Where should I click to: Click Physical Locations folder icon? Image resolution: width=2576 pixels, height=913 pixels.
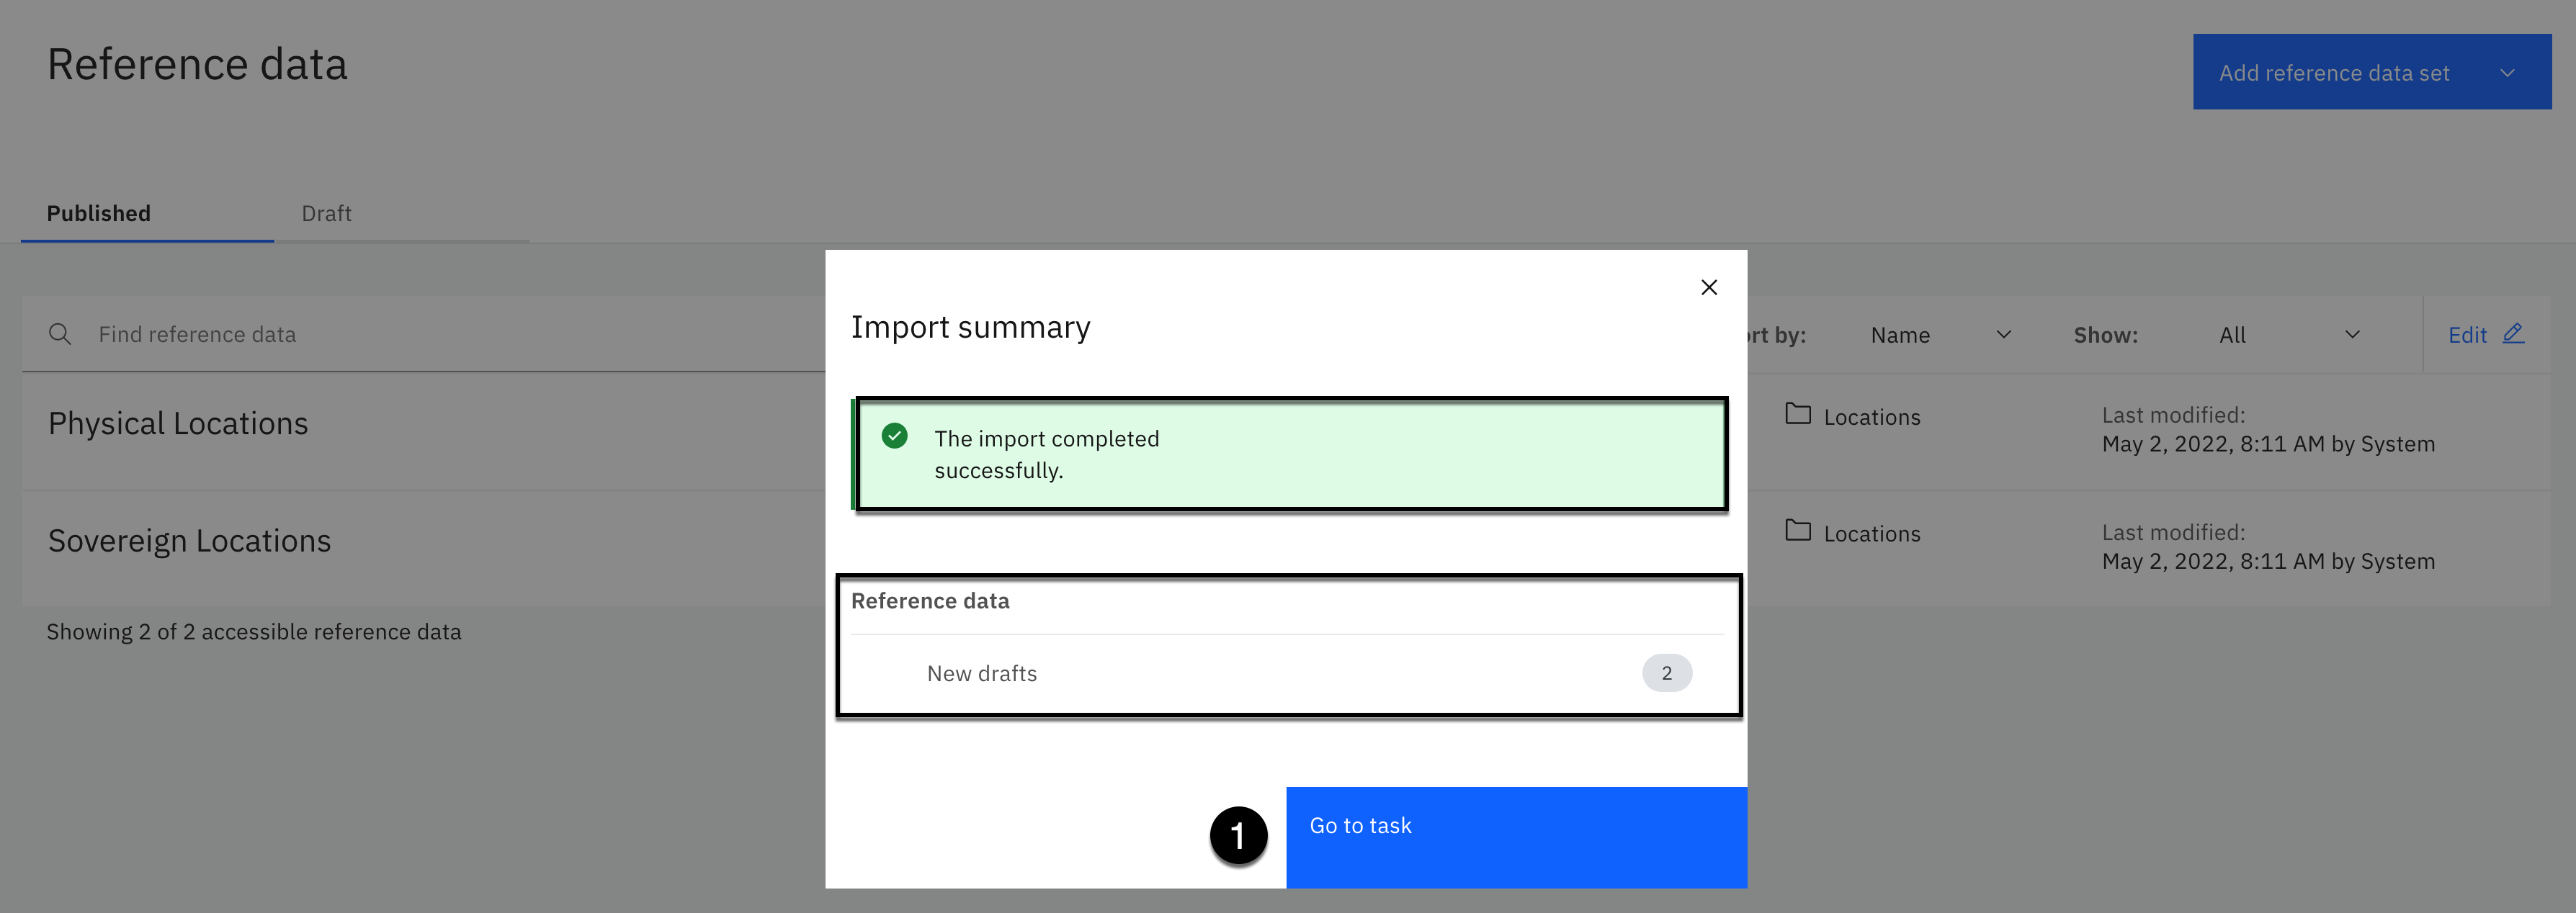pos(1797,414)
